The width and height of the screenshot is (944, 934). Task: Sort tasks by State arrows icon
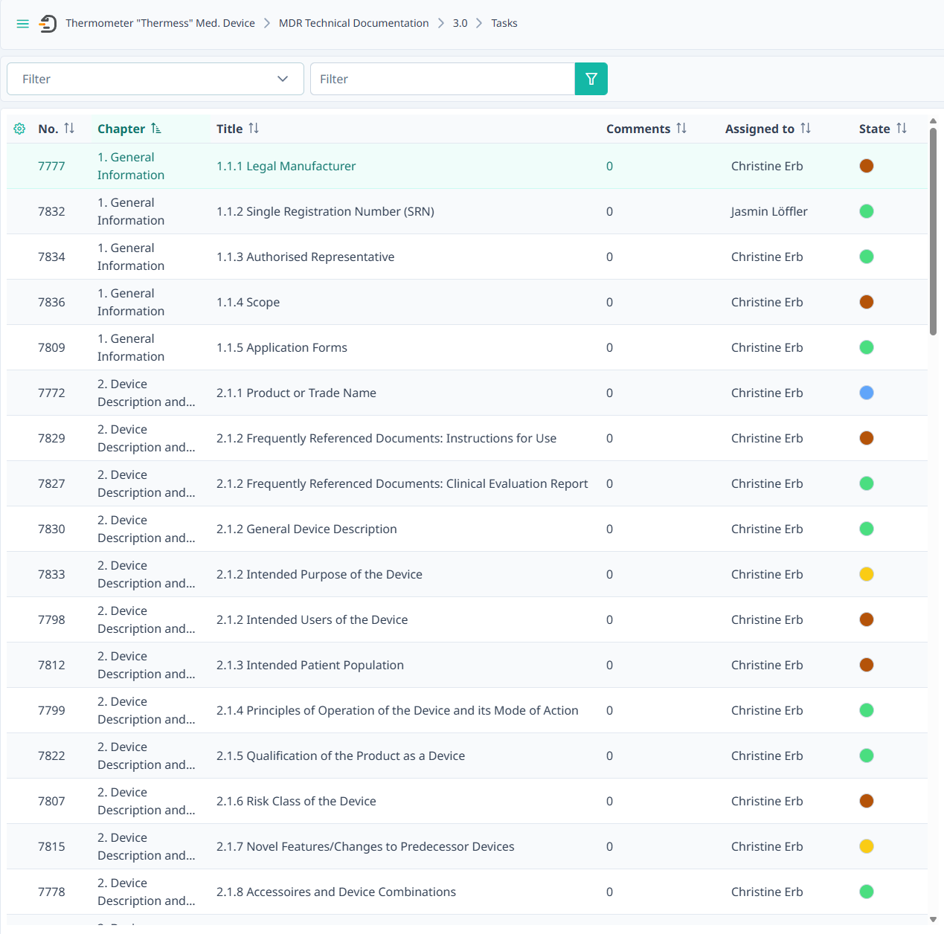(902, 128)
